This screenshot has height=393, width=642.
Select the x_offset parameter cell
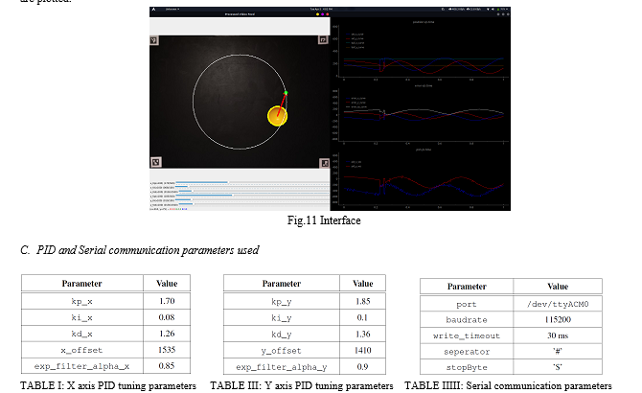tap(81, 350)
